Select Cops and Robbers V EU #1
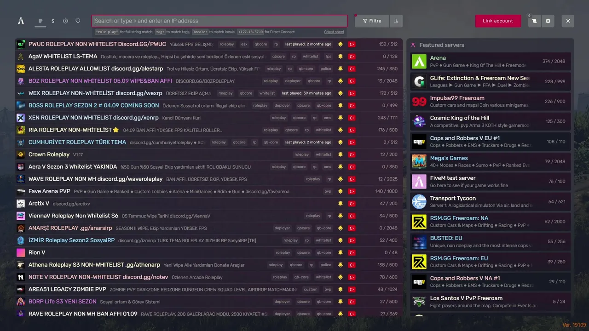Image resolution: width=589 pixels, height=331 pixels. (x=491, y=142)
